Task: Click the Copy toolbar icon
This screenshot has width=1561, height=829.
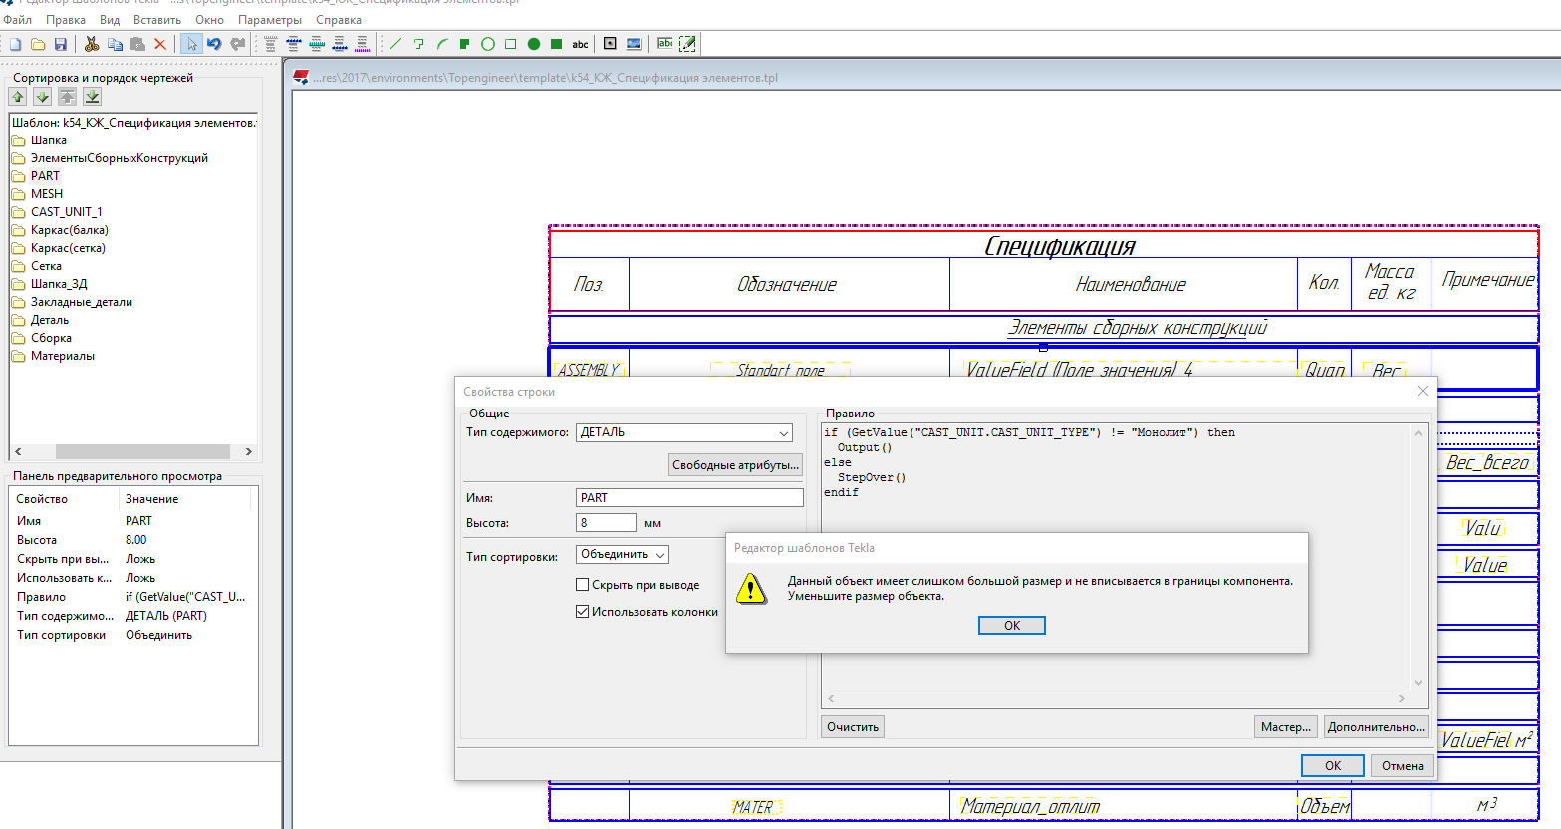Action: click(115, 44)
